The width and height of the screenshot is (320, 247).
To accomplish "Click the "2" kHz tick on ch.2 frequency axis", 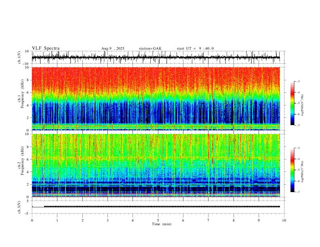I will (28, 184).
